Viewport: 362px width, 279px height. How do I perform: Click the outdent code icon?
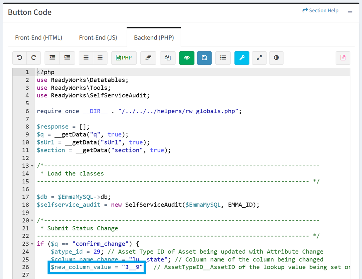tap(52, 58)
